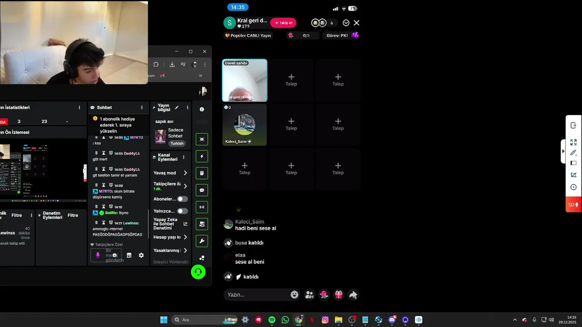Click the rose gift icon in TikTok bar
Screen dimensions: 582x327
(324, 295)
